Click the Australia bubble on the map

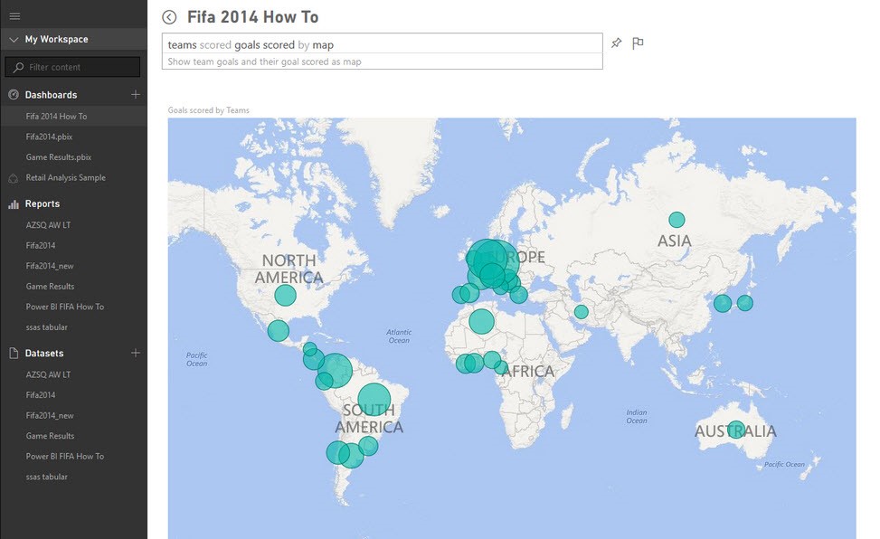(x=736, y=430)
